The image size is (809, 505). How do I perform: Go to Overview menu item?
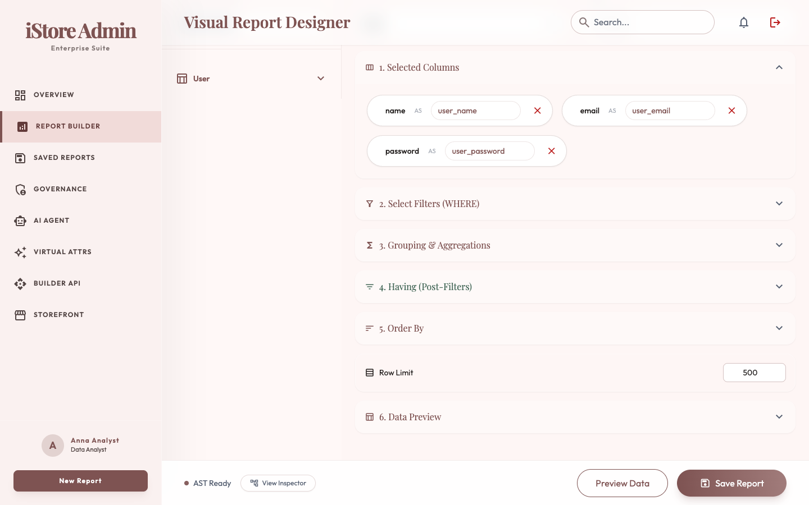click(x=81, y=95)
